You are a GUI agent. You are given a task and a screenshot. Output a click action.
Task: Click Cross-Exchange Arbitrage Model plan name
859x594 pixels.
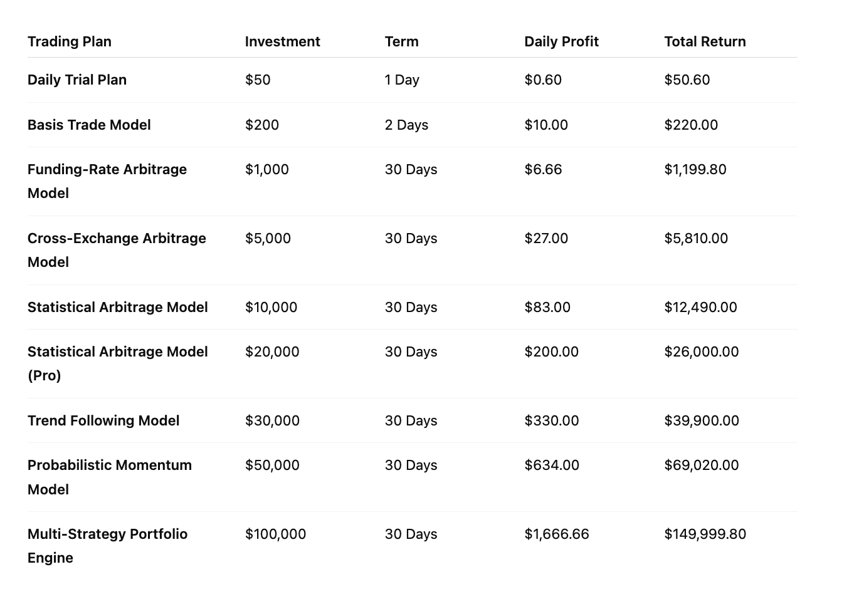pyautogui.click(x=117, y=250)
